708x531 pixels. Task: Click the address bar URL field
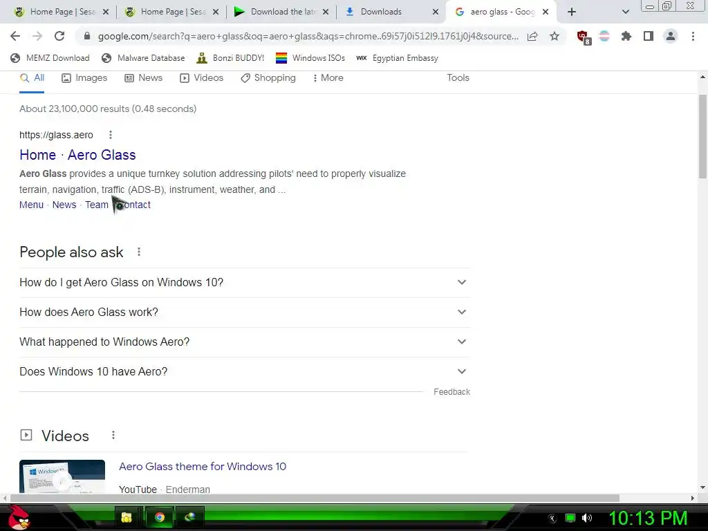(x=308, y=36)
